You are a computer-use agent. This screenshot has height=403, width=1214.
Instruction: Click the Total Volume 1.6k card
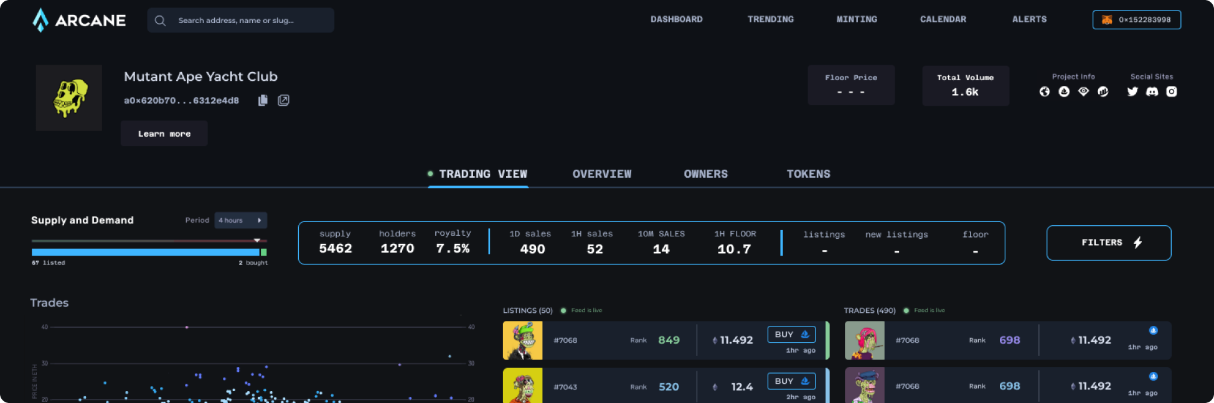point(966,85)
